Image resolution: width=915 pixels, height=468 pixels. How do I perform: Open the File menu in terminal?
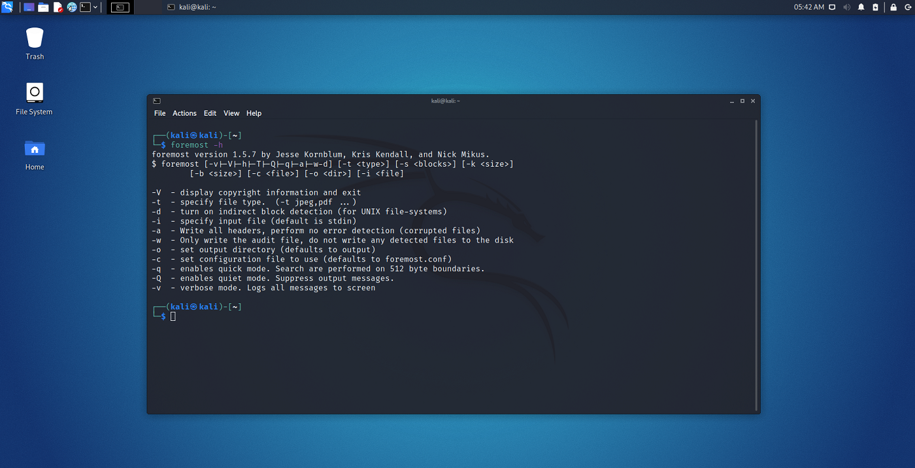pos(159,113)
